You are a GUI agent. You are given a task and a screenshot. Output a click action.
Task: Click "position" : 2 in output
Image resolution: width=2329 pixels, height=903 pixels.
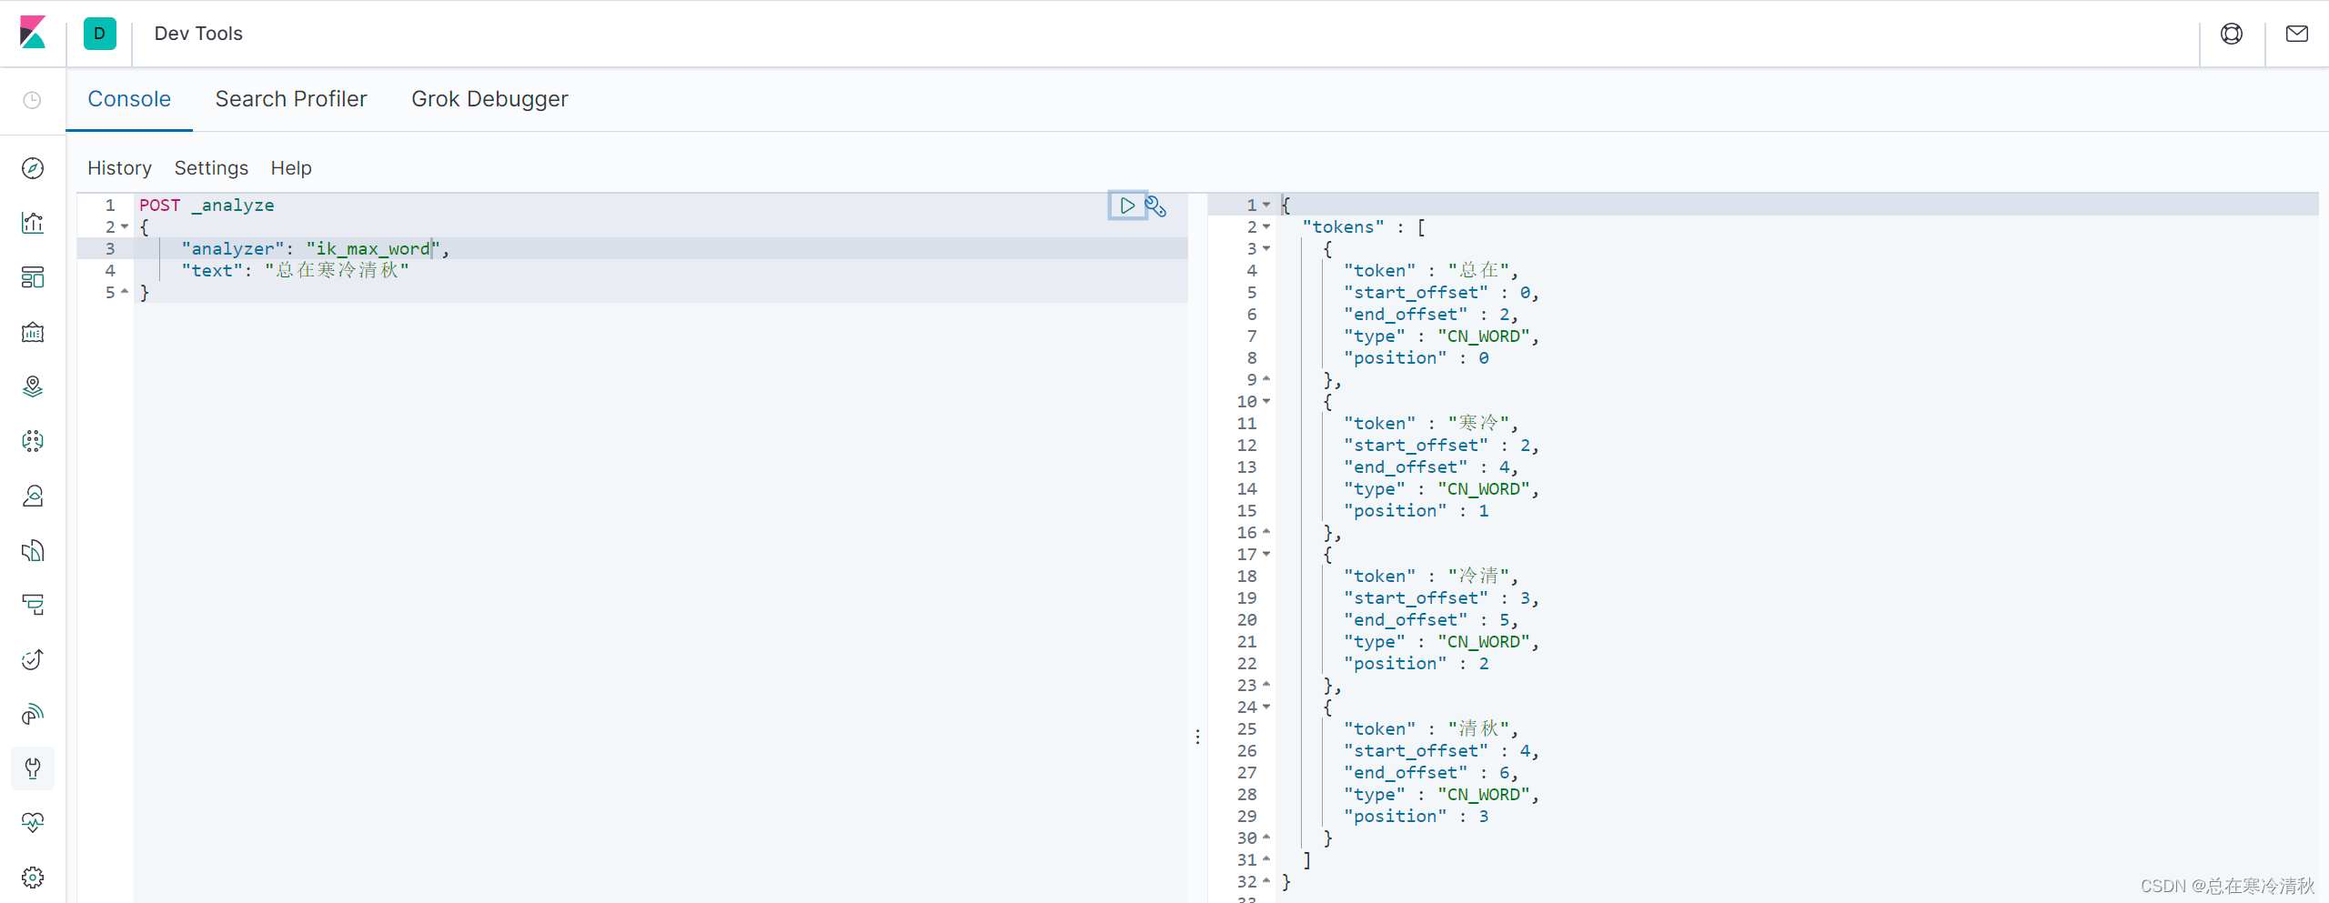point(1417,663)
